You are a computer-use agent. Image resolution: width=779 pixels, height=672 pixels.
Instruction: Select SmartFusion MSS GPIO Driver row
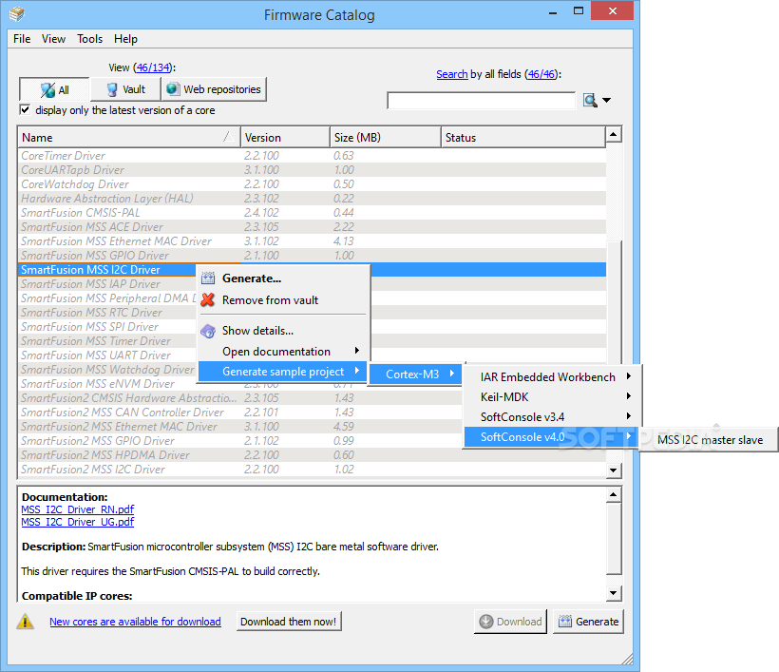click(312, 256)
